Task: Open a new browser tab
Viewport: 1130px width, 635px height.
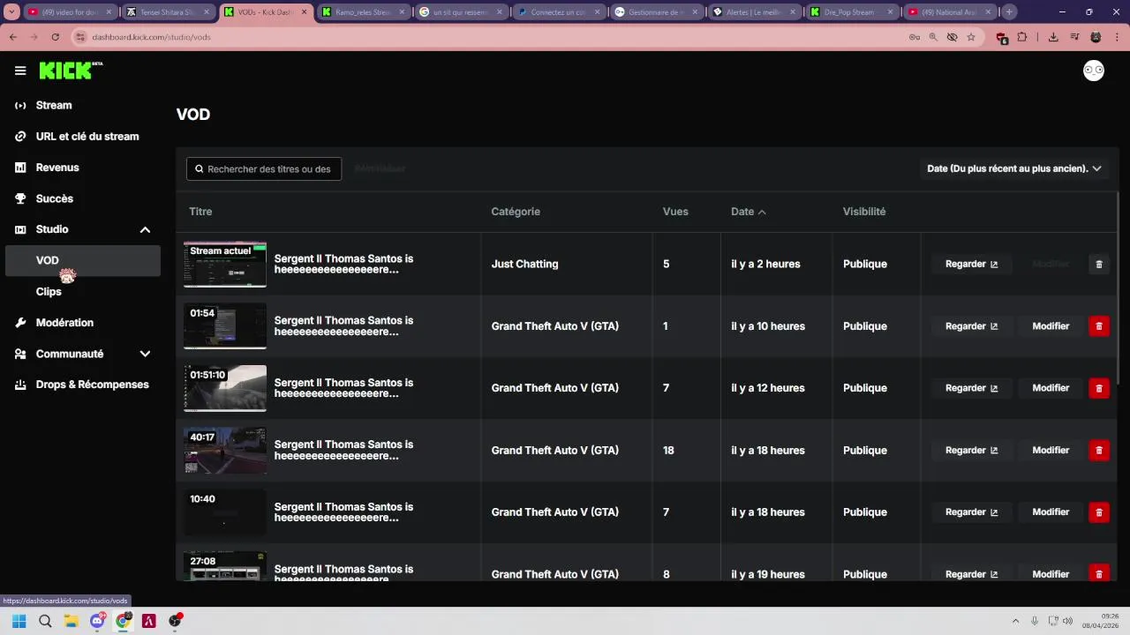Action: (1009, 12)
